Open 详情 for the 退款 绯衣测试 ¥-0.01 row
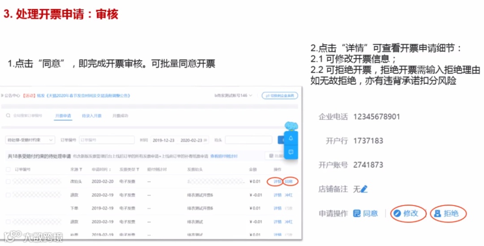The width and height of the screenshot is (484, 246). pos(277,222)
